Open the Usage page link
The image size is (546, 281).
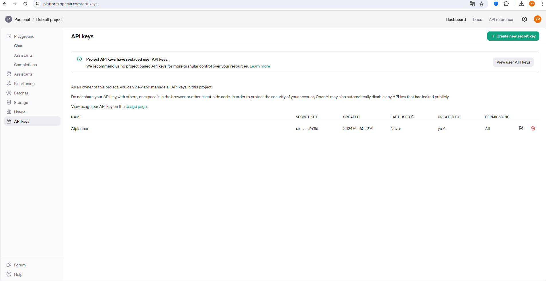click(136, 106)
